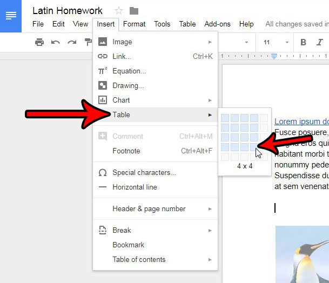Click the redo arrow icon

71,42
